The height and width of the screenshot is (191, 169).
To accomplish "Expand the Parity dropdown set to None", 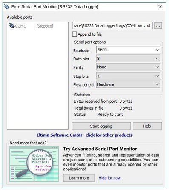I will tap(128, 67).
